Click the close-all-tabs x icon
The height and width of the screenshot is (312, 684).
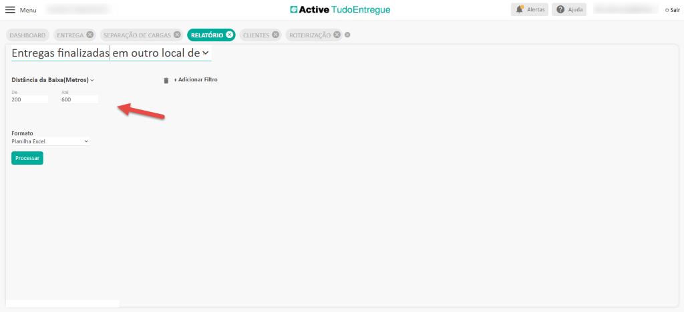[347, 35]
